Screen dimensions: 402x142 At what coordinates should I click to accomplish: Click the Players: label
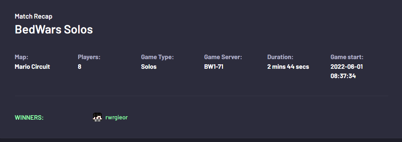pyautogui.click(x=89, y=57)
